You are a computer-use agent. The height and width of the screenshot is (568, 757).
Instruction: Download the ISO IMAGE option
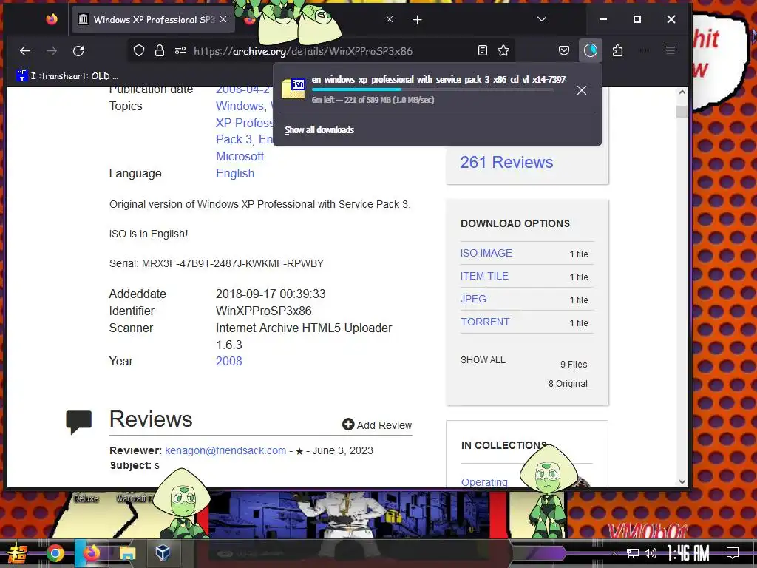(x=486, y=253)
